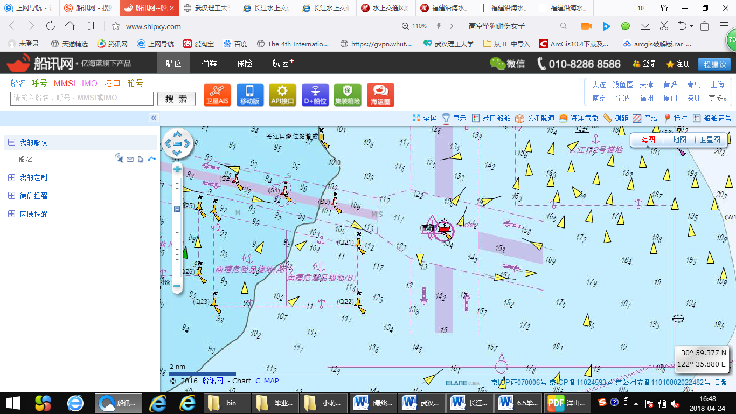Zoom out with the minus button
This screenshot has width=736, height=414.
177,288
